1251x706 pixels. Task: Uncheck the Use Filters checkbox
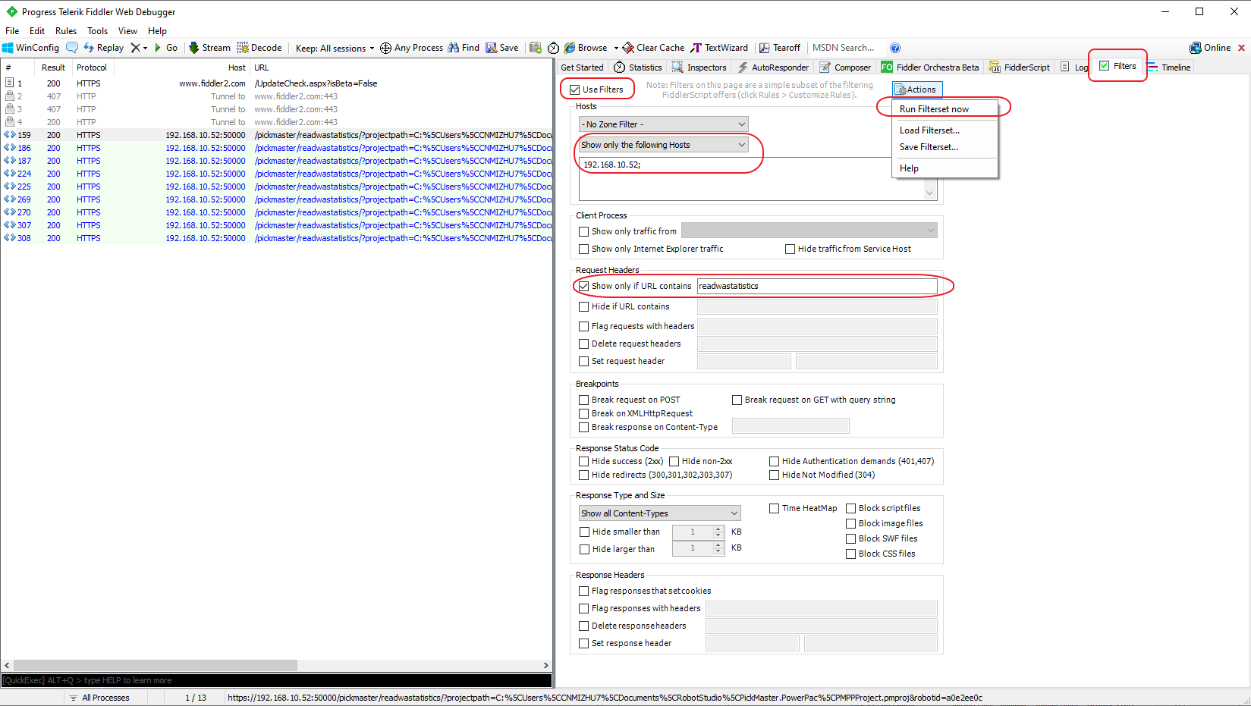(575, 89)
